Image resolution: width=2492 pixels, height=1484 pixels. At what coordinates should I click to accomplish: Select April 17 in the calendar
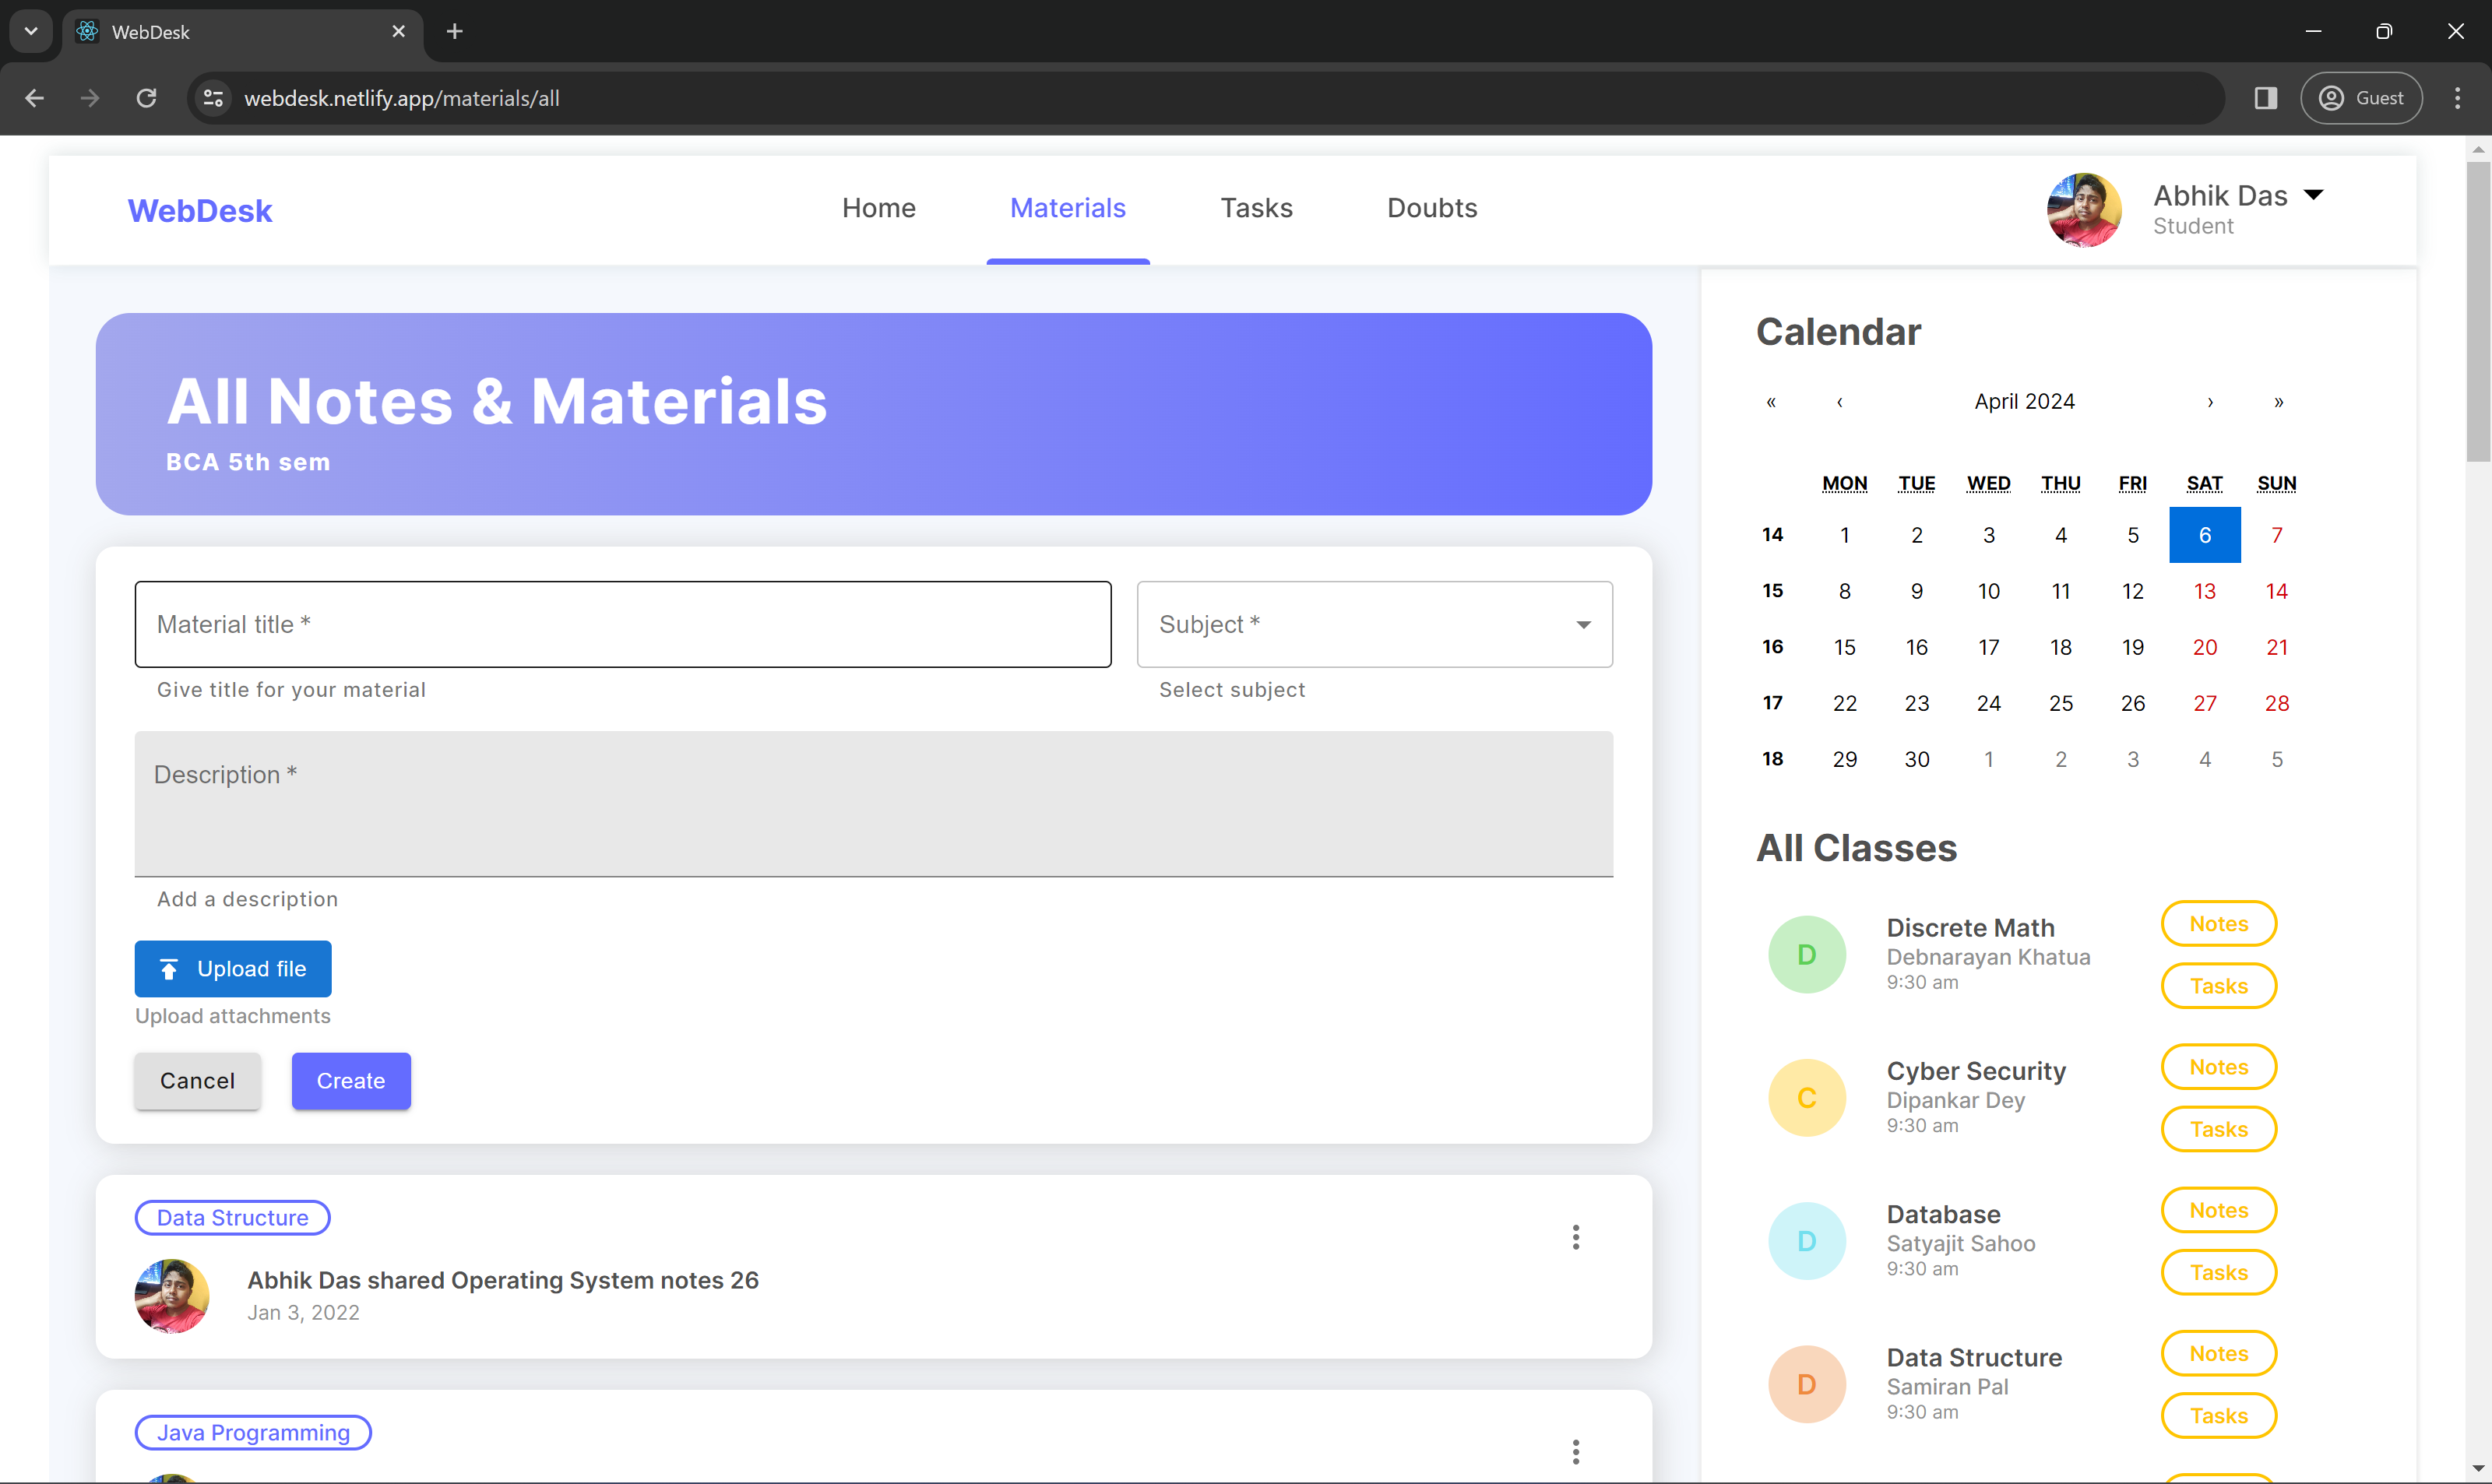[1989, 647]
